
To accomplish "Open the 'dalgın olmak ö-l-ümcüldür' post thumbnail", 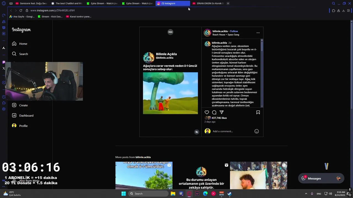I will (144, 175).
